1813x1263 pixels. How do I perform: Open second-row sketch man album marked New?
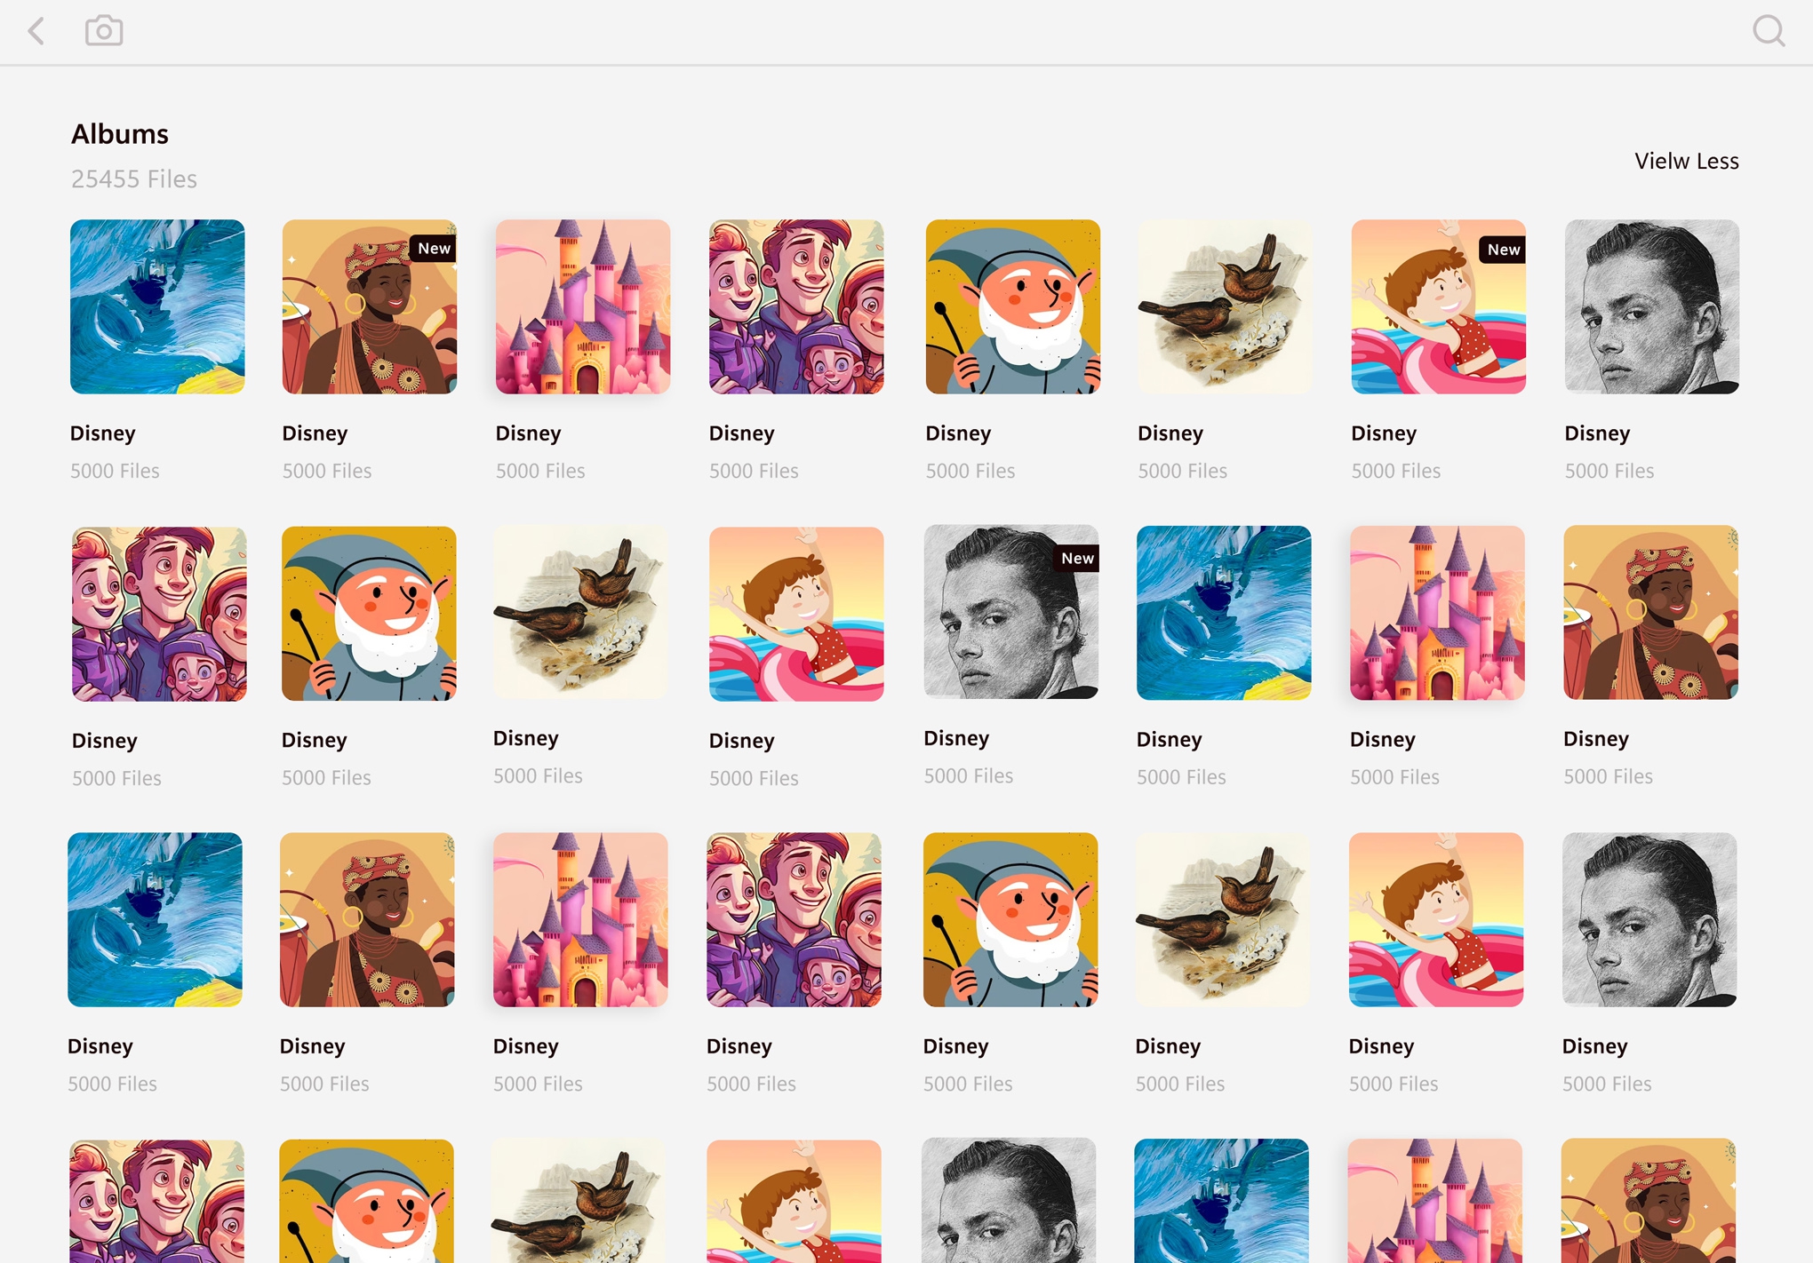1011,612
